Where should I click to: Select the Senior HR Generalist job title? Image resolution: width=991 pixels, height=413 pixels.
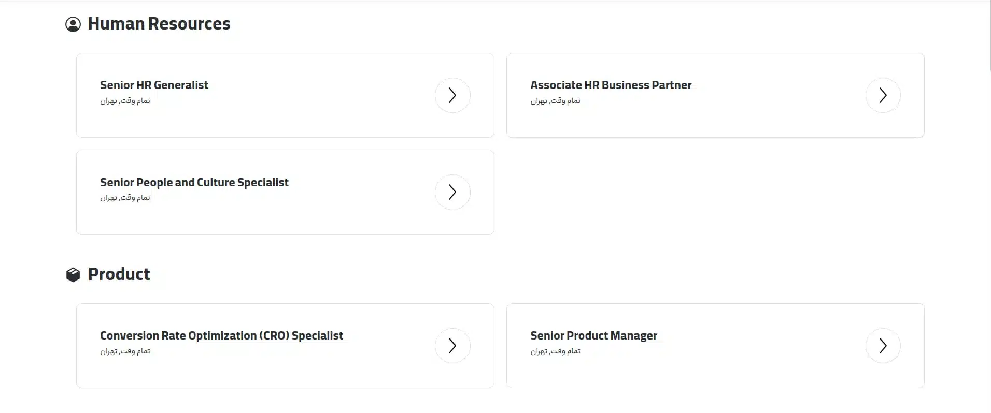pos(154,85)
